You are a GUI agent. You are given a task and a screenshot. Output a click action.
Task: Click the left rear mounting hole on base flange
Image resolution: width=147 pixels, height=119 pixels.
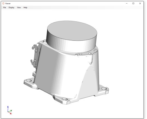[29, 81]
